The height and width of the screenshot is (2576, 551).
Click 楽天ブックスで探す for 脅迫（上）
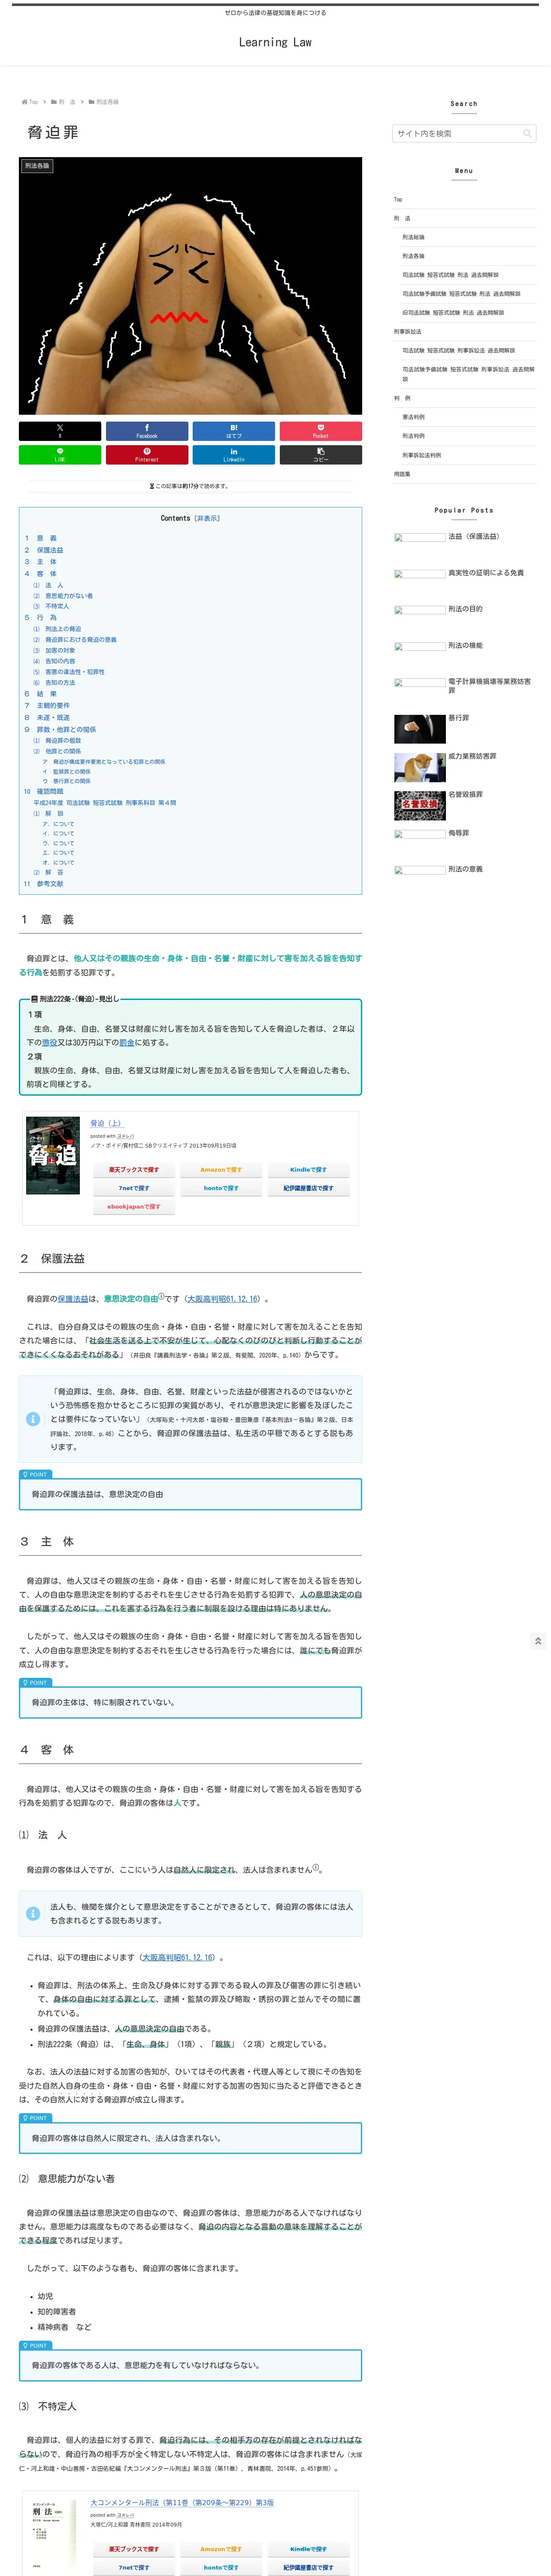pos(133,1170)
